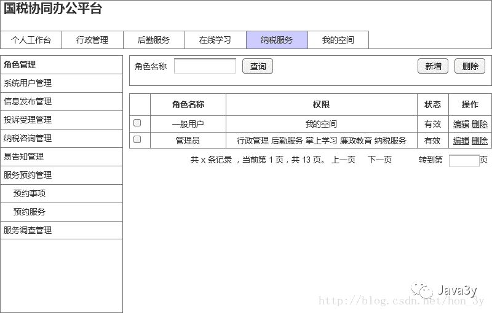The height and width of the screenshot is (313, 492).
Task: Click the 新增 button
Action: 433,66
